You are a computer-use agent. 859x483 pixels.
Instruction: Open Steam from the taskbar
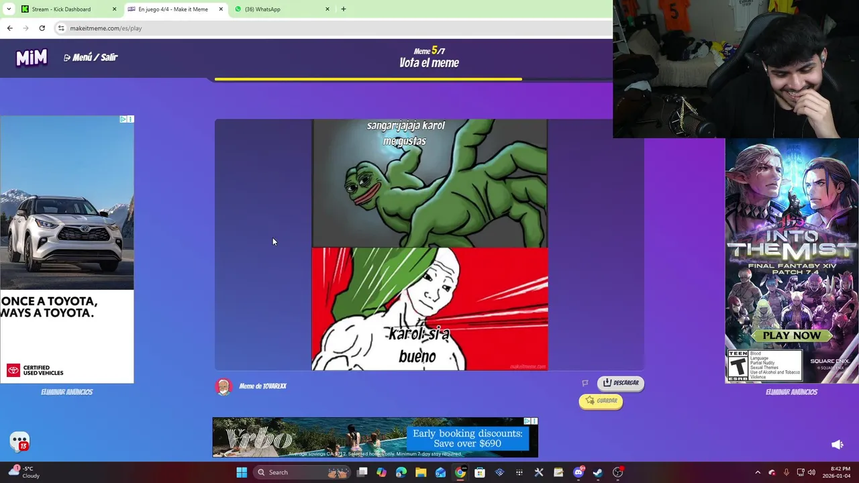coord(598,472)
